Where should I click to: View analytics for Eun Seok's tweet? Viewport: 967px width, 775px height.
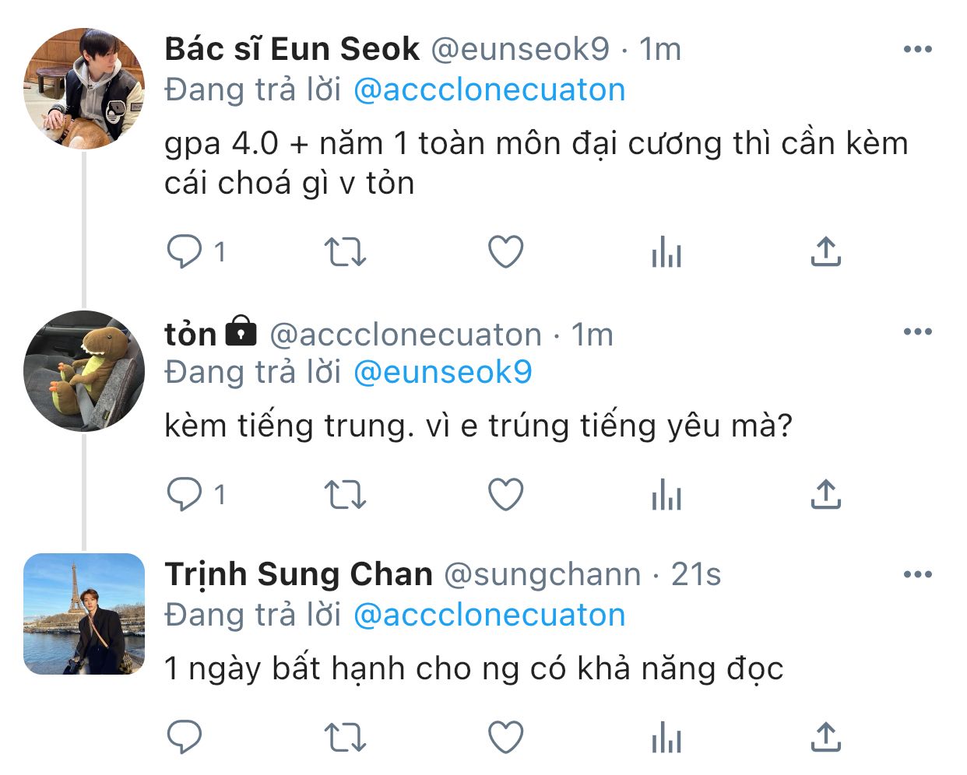coord(666,251)
